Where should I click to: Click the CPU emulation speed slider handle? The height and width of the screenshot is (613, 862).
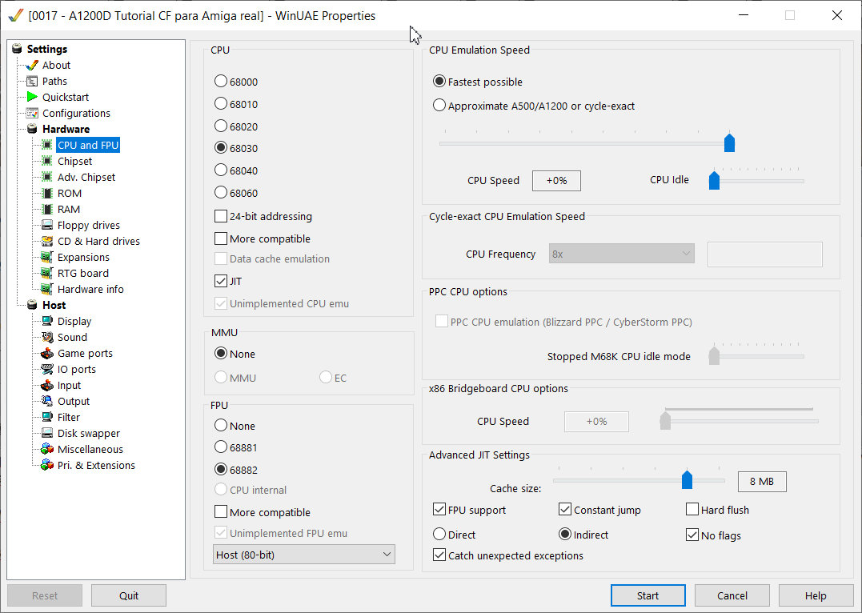pyautogui.click(x=729, y=142)
